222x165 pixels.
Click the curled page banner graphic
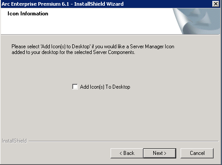197,21
